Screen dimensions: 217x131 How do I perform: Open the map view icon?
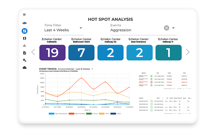tap(24, 38)
